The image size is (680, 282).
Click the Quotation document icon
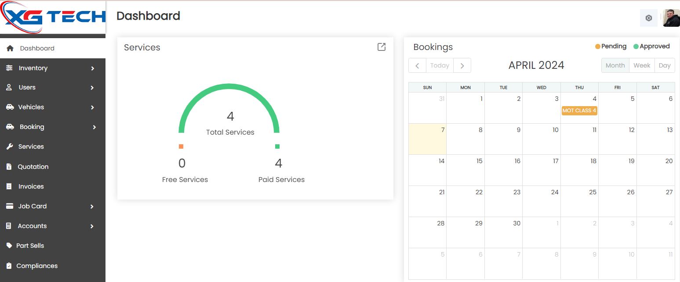pyautogui.click(x=9, y=167)
